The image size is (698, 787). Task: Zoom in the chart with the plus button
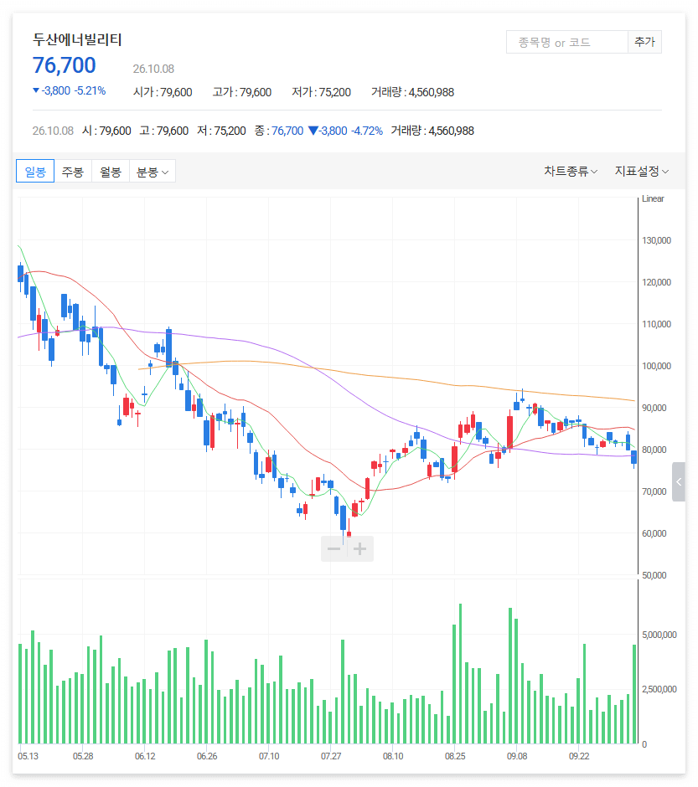point(360,548)
